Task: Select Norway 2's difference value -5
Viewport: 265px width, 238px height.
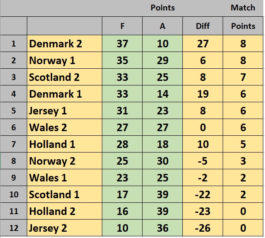Action: click(x=203, y=161)
